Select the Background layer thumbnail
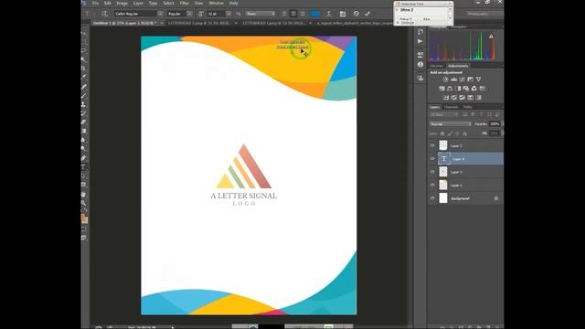Image resolution: width=585 pixels, height=329 pixels. pos(442,198)
